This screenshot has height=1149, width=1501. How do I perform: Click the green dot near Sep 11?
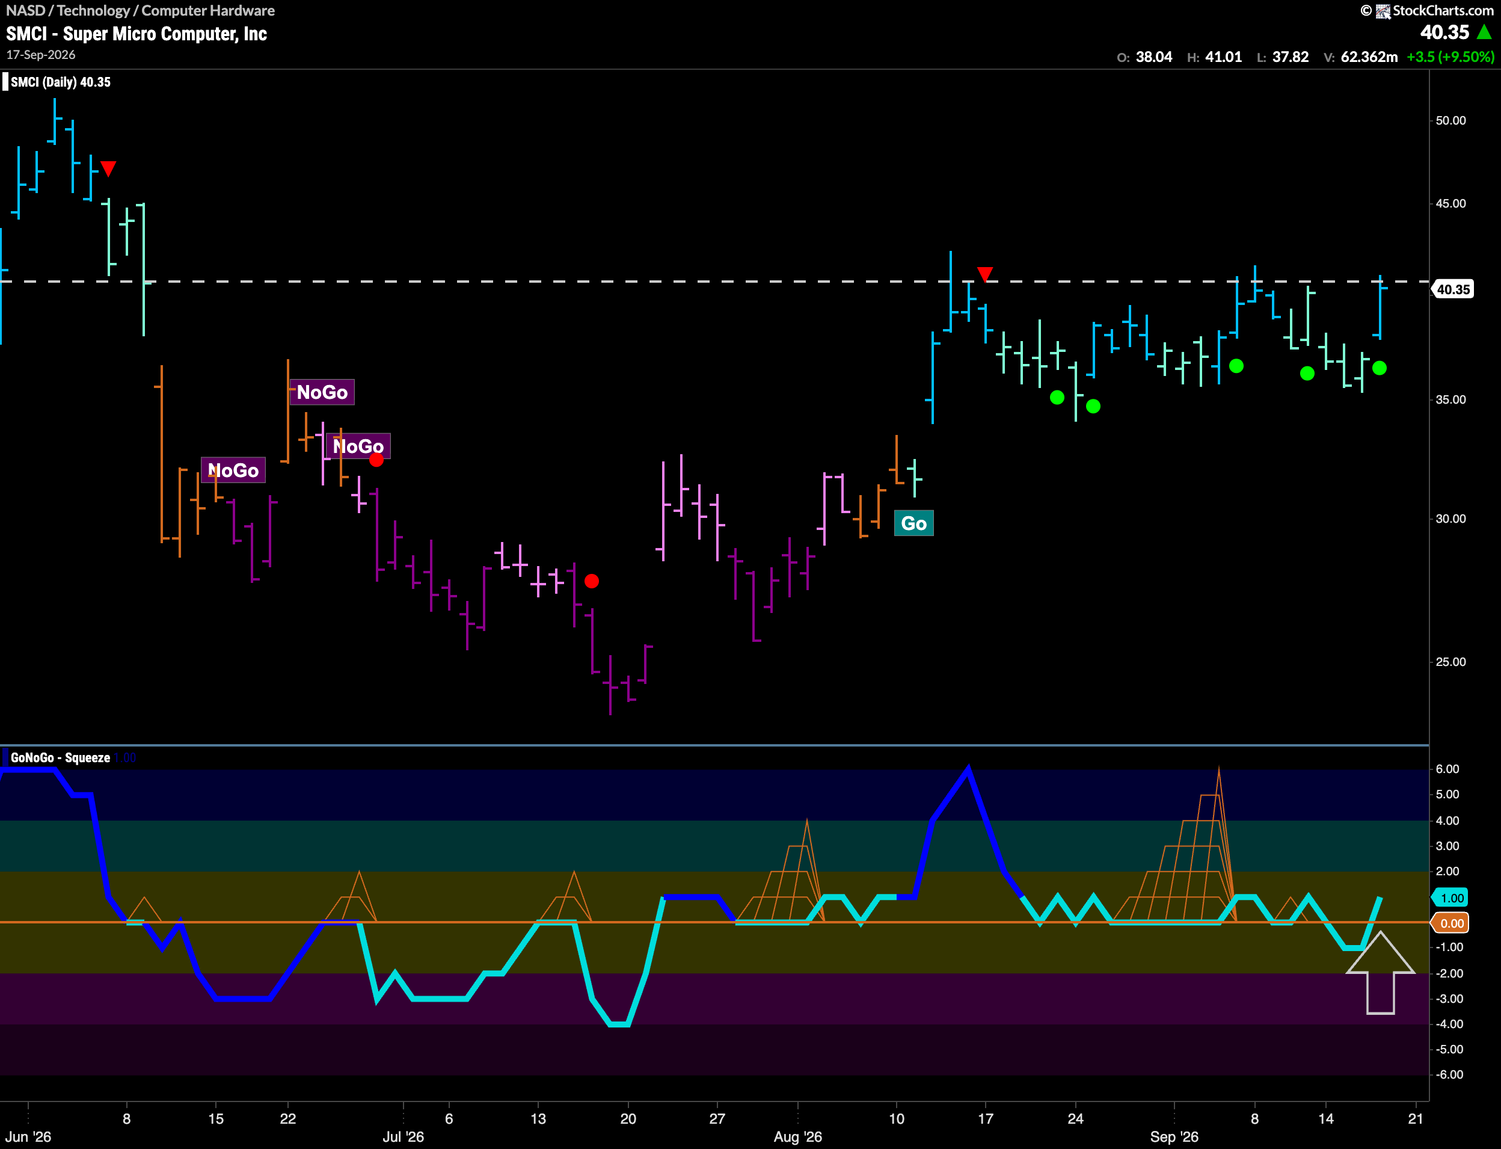click(1307, 374)
